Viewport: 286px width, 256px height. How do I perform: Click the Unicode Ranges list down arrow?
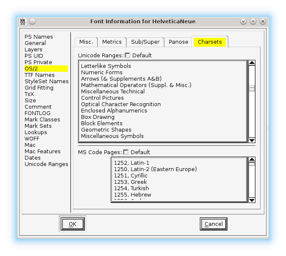coord(252,140)
